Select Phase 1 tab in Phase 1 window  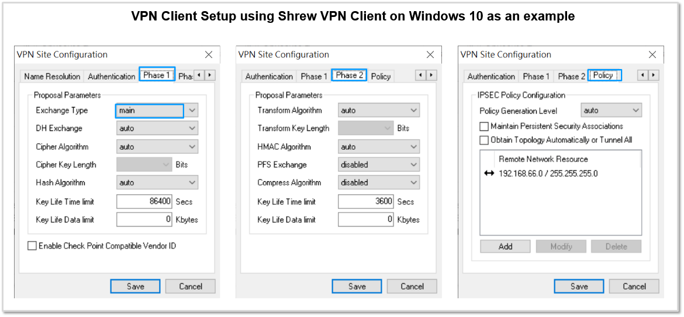[157, 75]
